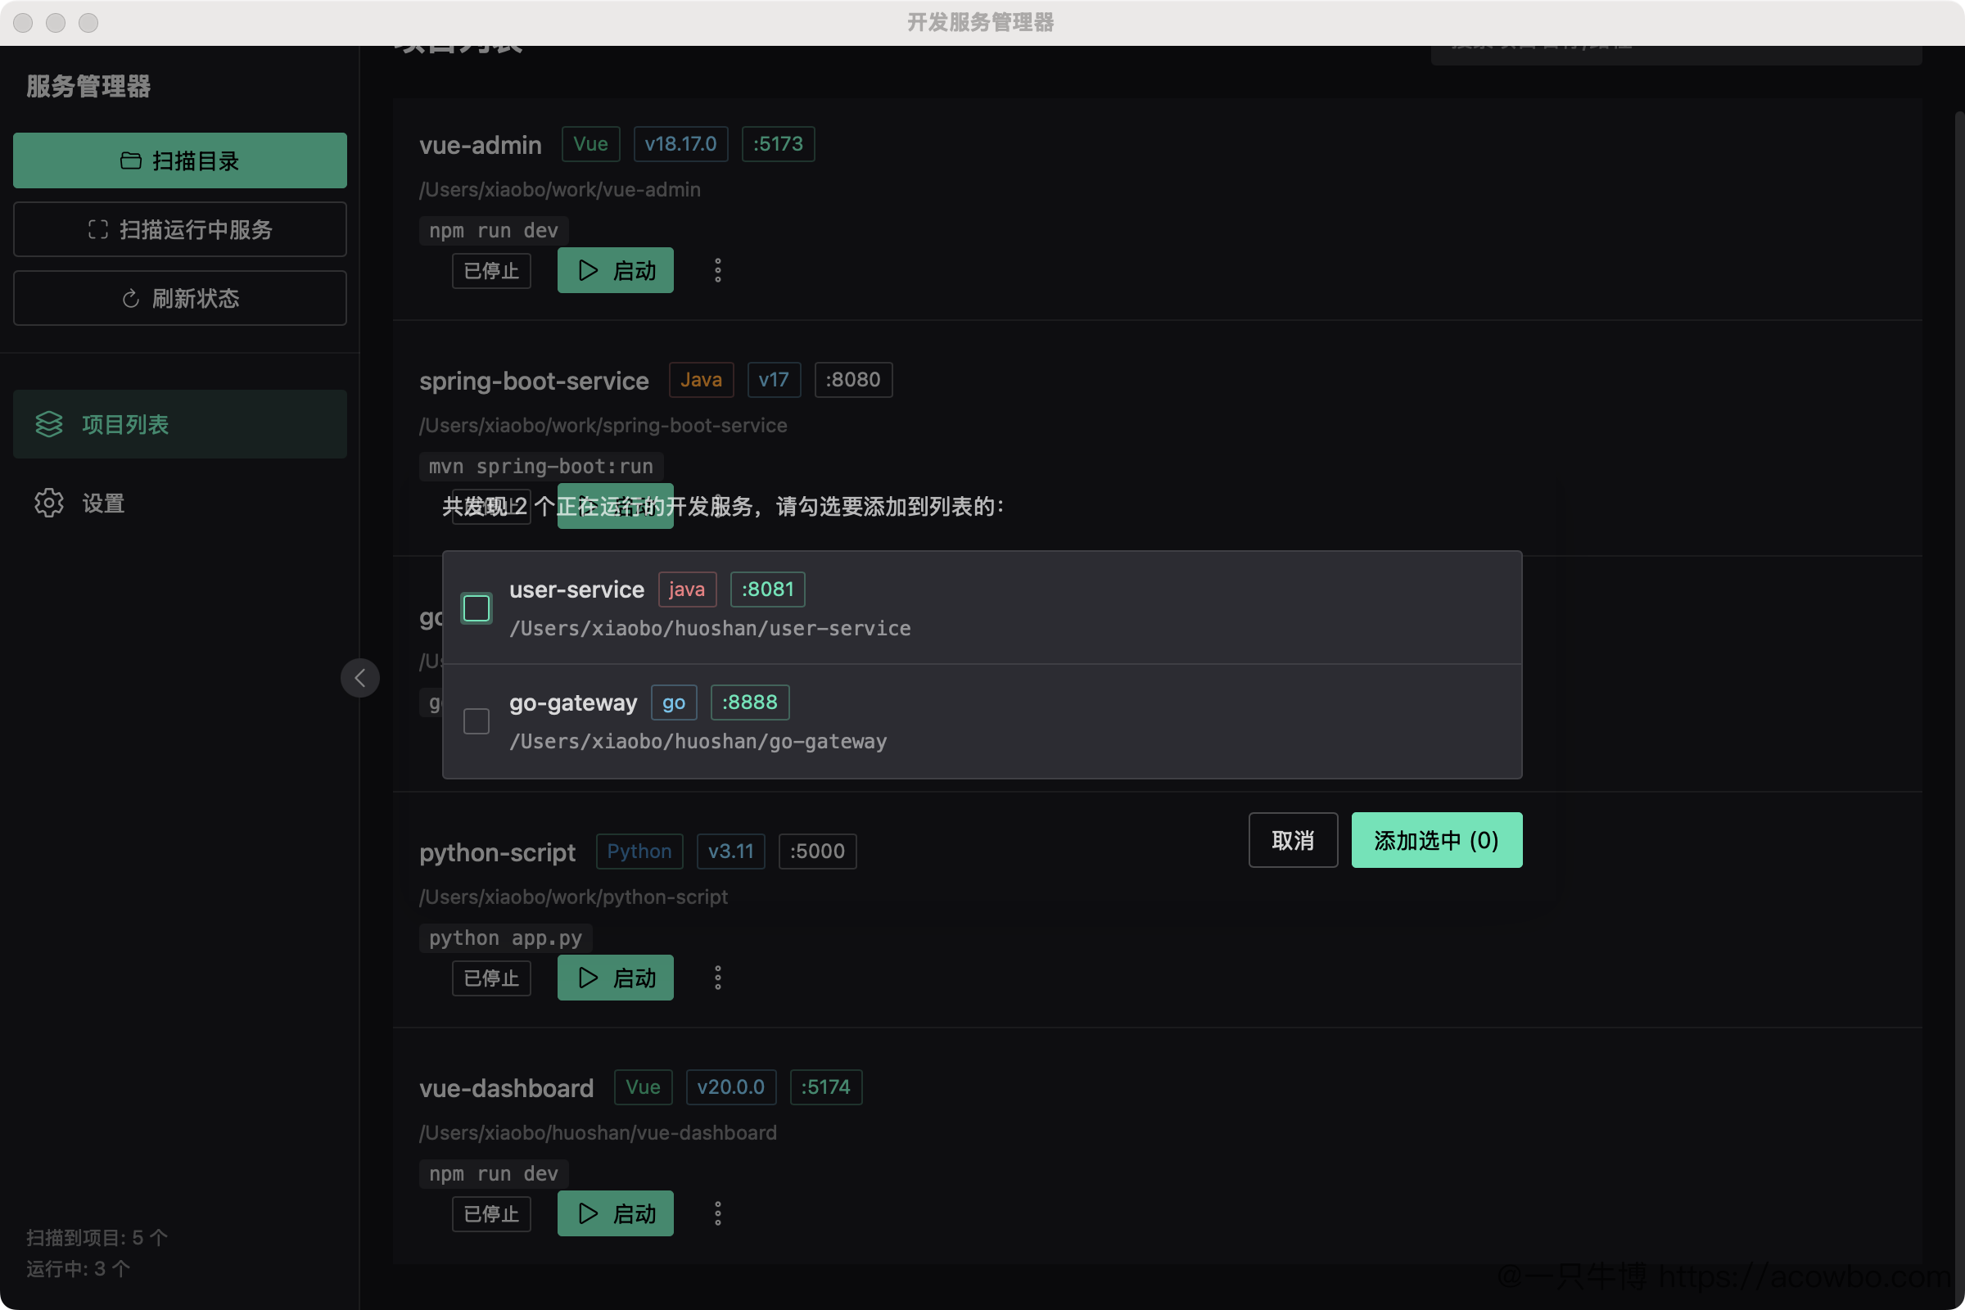Check the go-gateway checkbox

tap(477, 721)
